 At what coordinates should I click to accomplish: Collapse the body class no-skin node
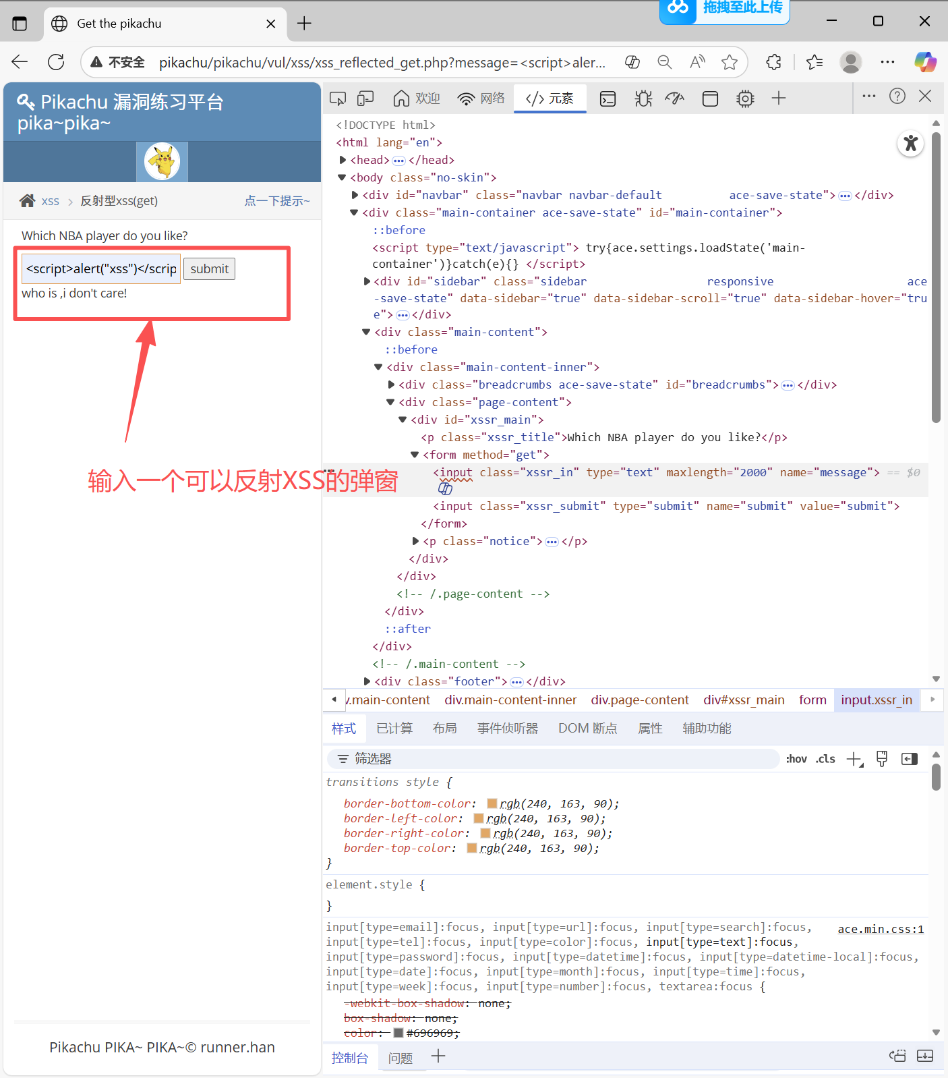pos(342,177)
